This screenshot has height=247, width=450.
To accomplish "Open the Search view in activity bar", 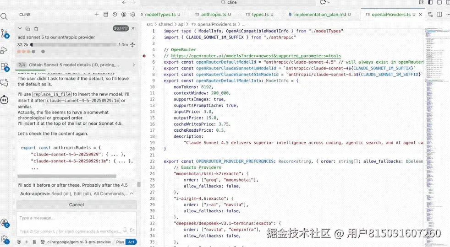I will pos(4,16).
